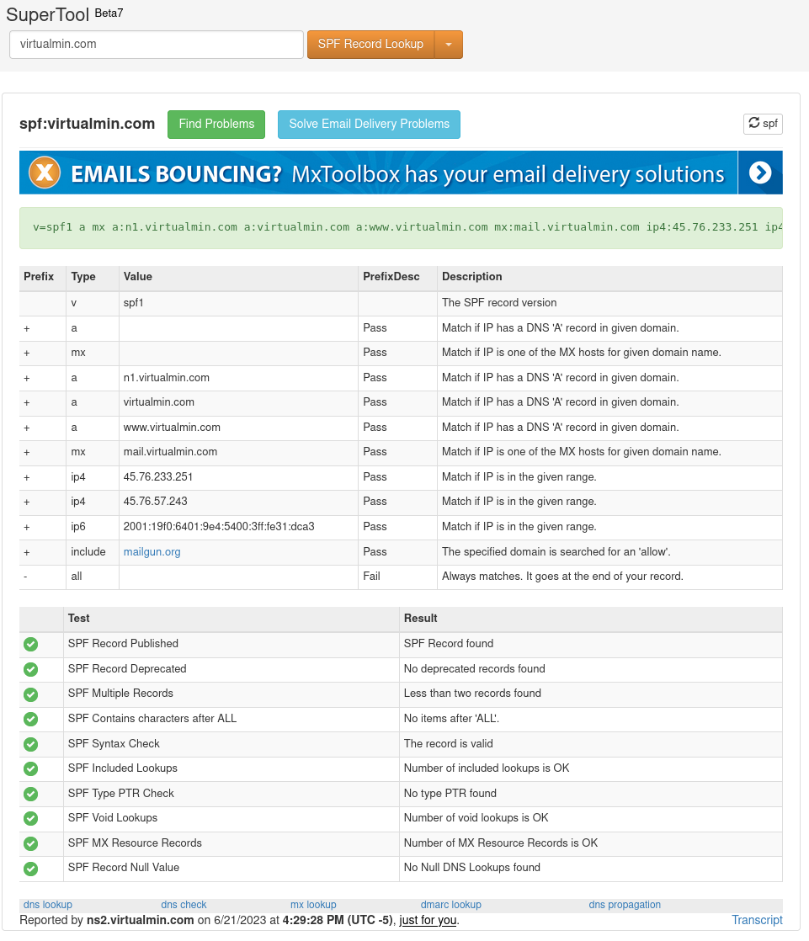Image resolution: width=809 pixels, height=941 pixels.
Task: Refresh the spf lookup results
Action: tap(762, 123)
